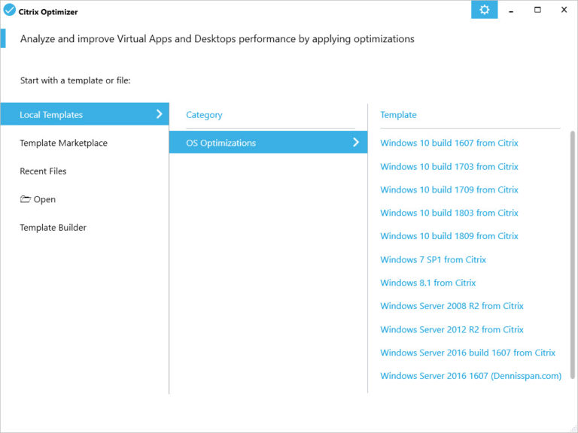578x433 pixels.
Task: Expand the OS Optimizations chevron arrow
Action: click(x=356, y=143)
